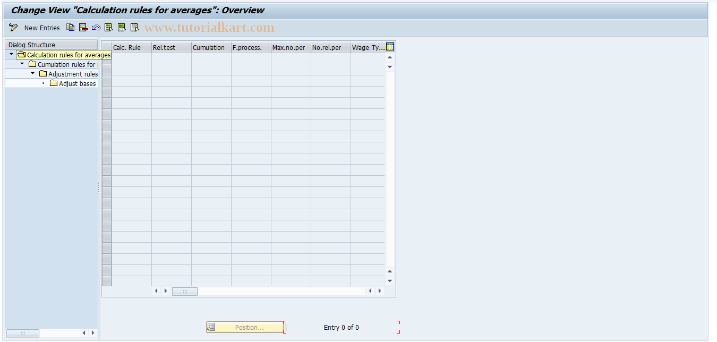Click Dialog Structure panel scrollbar thumb
Image resolution: width=717 pixels, height=342 pixels.
click(23, 333)
